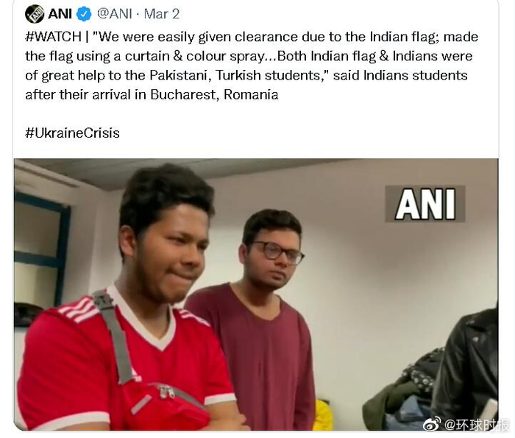This screenshot has height=438, width=515.
Task: Click the ANI watermark logo in video
Action: 425,204
